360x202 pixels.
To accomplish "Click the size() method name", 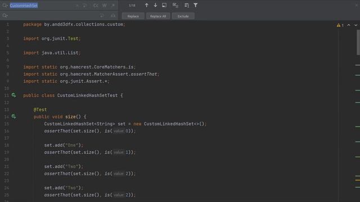I will coord(70,117).
